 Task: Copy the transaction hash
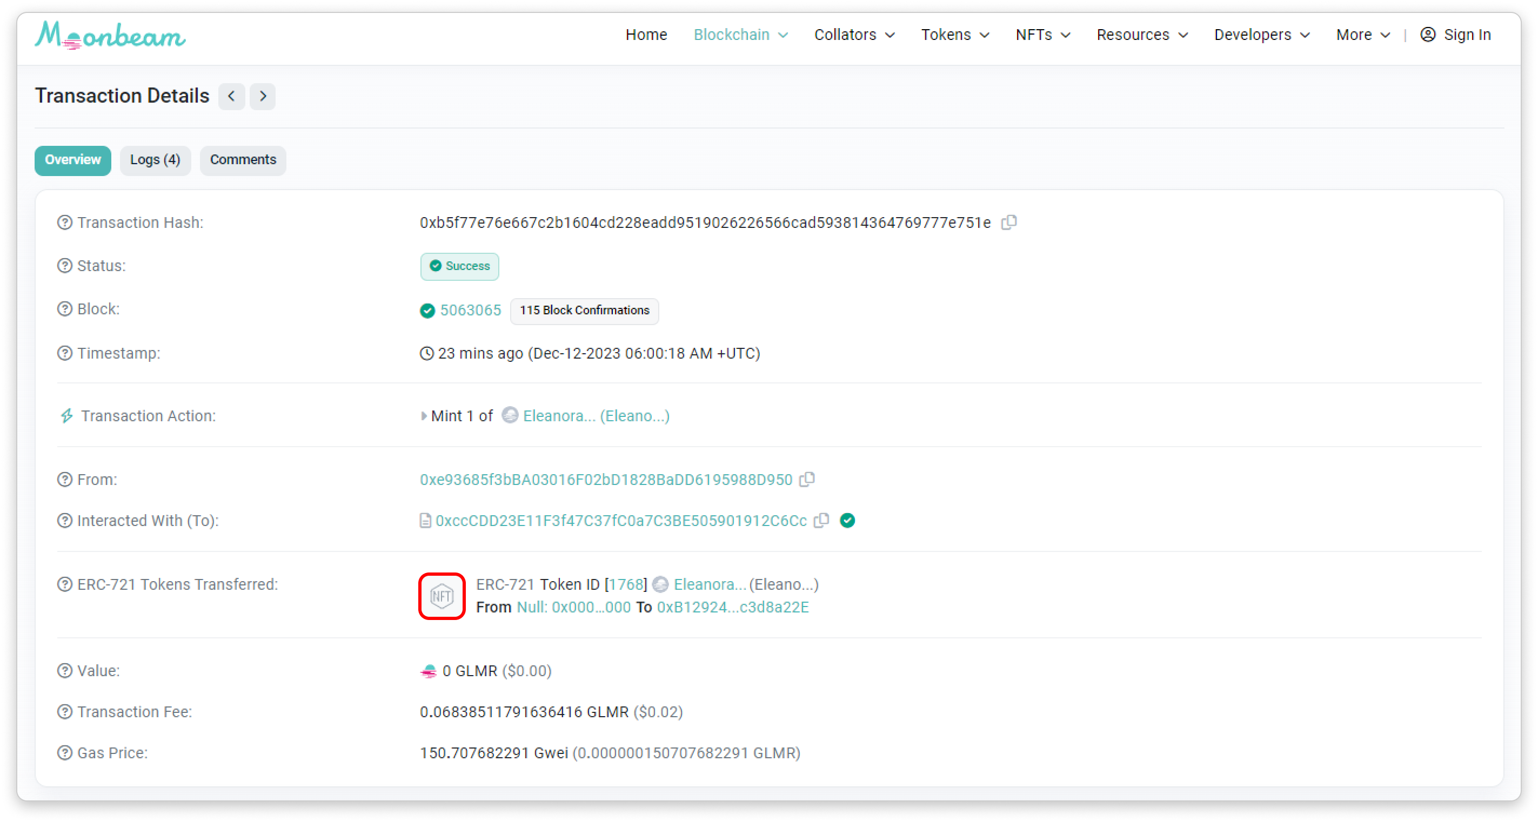point(1009,223)
